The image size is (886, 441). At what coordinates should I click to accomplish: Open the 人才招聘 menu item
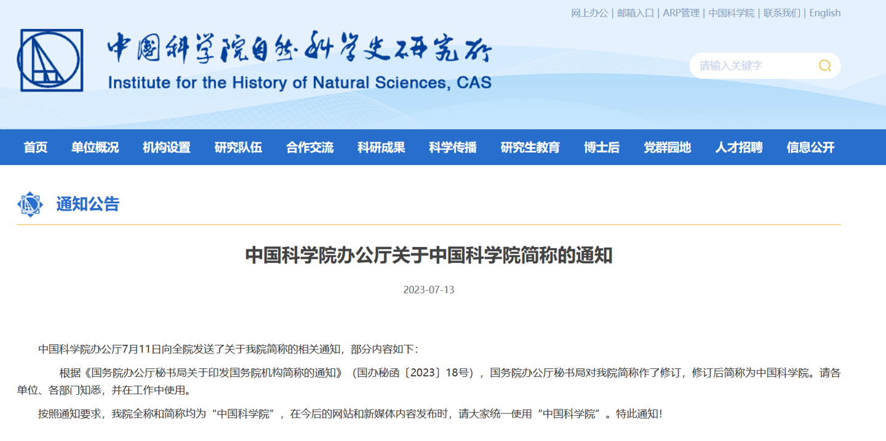coord(739,148)
